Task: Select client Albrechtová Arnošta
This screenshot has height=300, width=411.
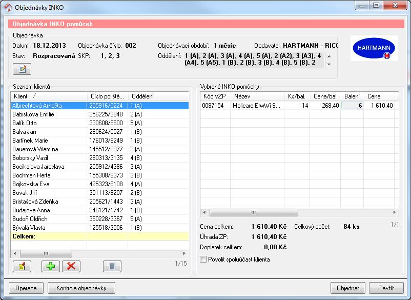Action: [x=99, y=106]
